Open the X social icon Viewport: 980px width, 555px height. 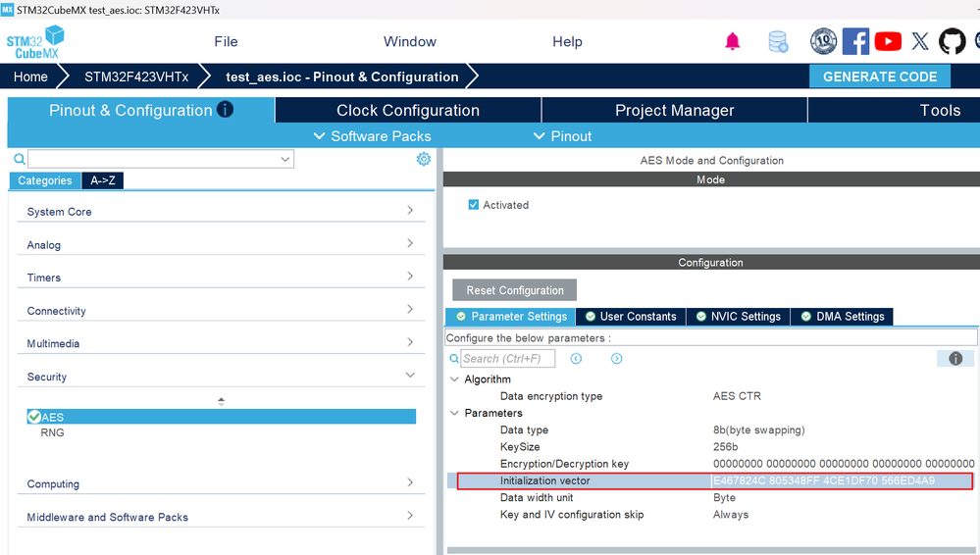pos(920,42)
